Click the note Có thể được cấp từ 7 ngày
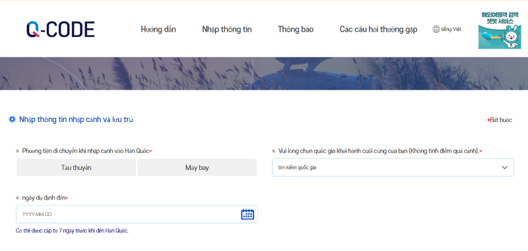528x251 pixels. 72,231
